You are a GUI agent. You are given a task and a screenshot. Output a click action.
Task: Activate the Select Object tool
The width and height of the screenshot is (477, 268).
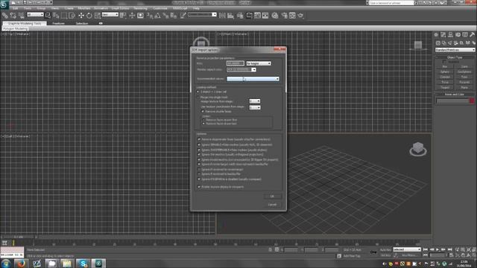tap(48, 15)
